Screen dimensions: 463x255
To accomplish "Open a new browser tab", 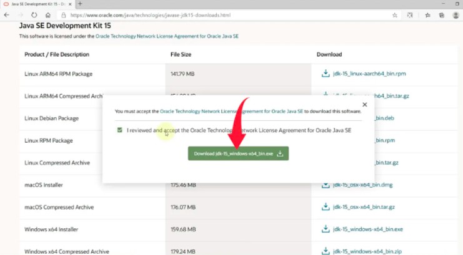I will [80, 4].
